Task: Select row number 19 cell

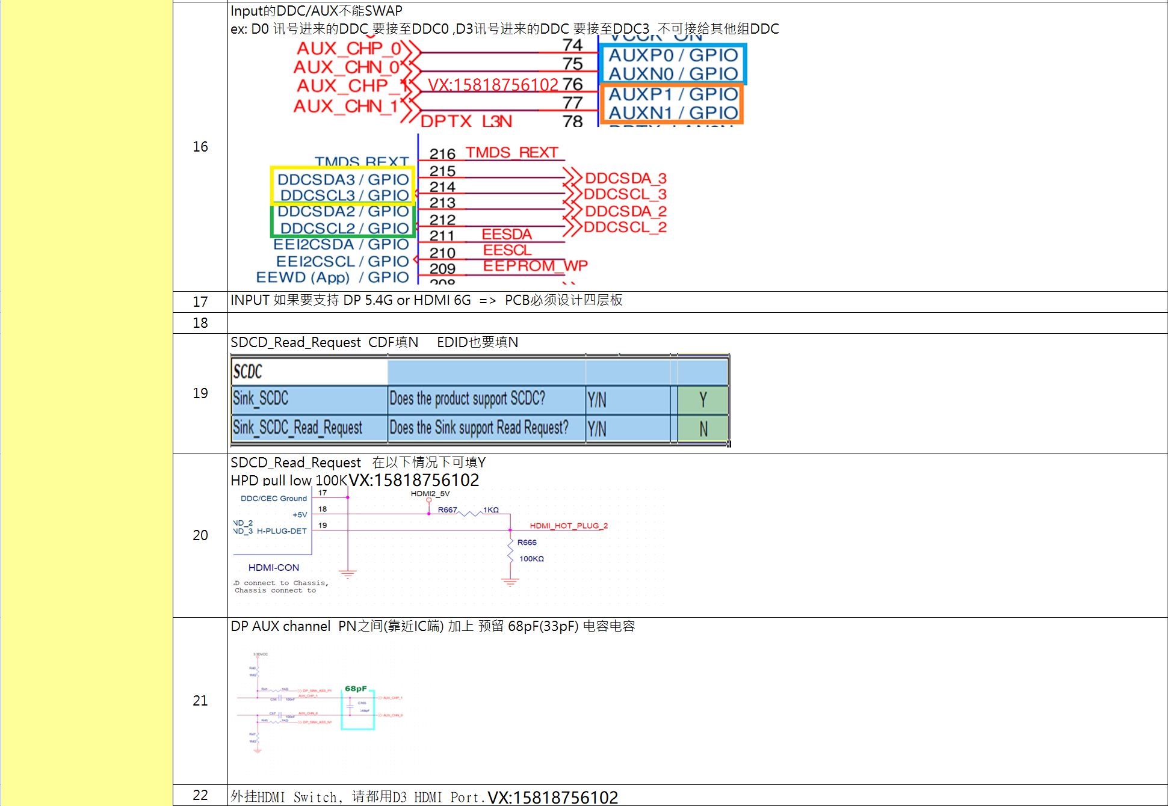Action: click(x=200, y=393)
